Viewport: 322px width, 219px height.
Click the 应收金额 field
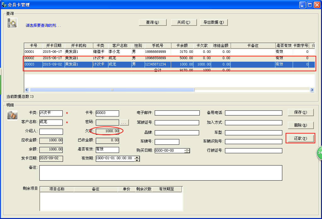point(51,141)
